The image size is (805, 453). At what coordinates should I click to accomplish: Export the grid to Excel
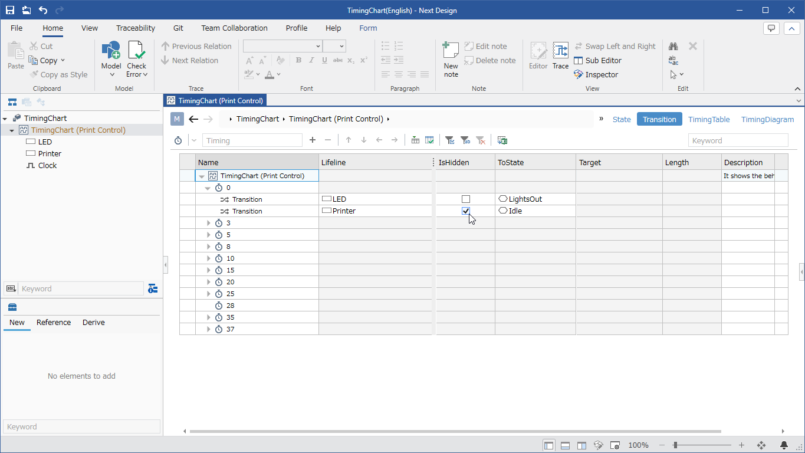pos(502,140)
